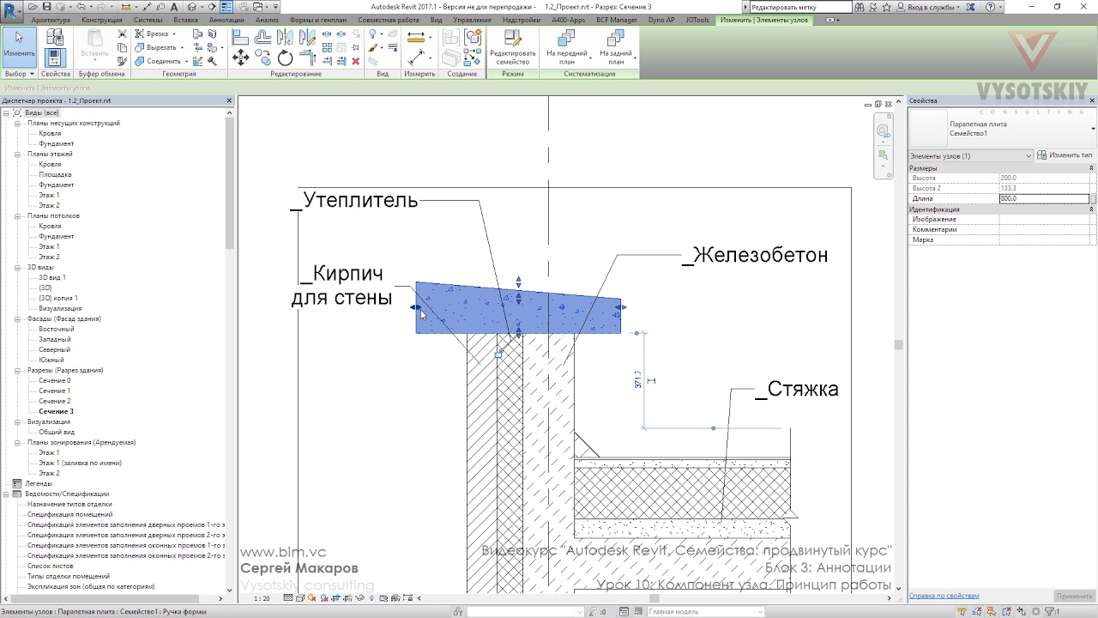1098x618 pixels.
Task: Open the Сечение 0 view in project browser
Action: click(x=54, y=380)
